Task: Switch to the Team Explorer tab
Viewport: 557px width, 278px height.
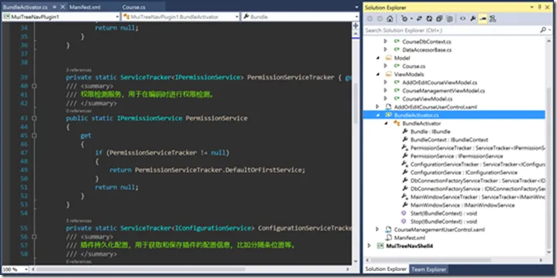Action: pos(428,269)
